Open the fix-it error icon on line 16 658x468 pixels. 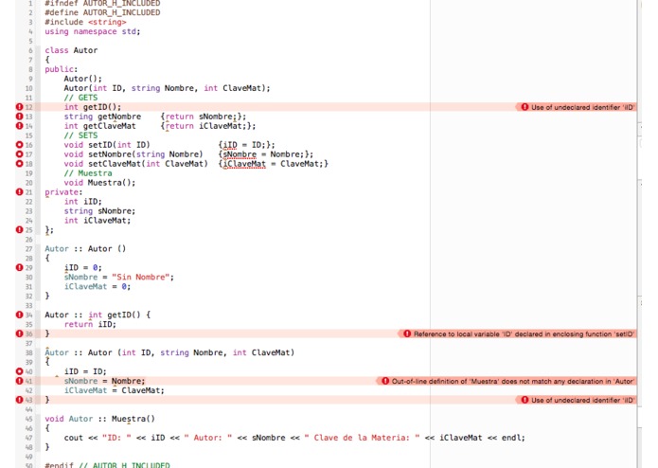[x=19, y=144]
